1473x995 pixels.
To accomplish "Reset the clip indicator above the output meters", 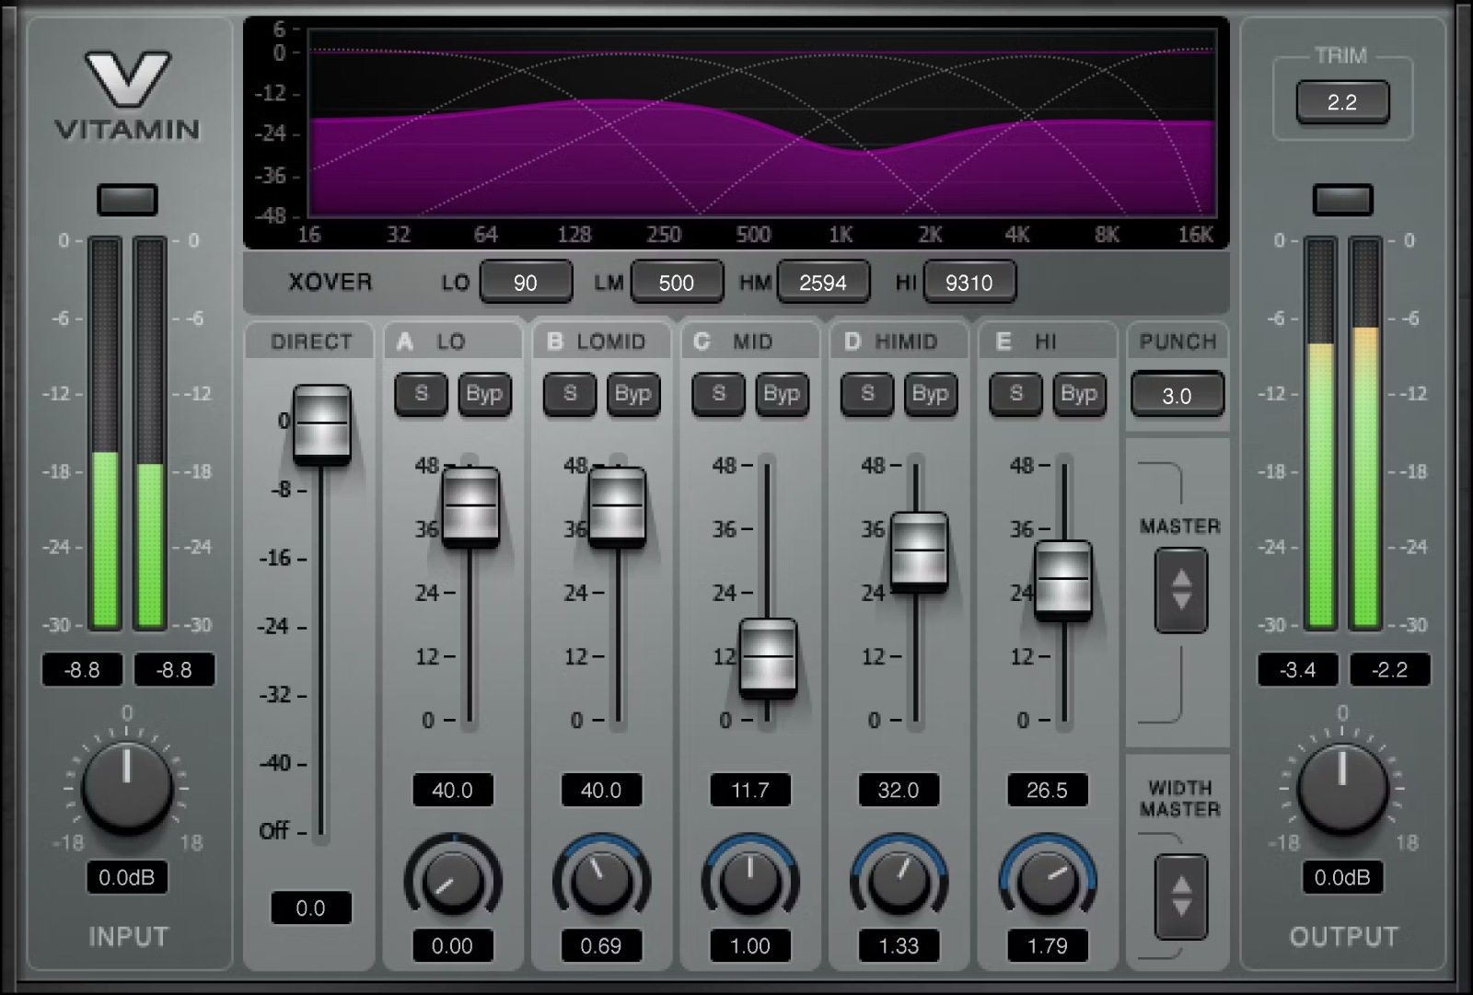I will [1342, 200].
